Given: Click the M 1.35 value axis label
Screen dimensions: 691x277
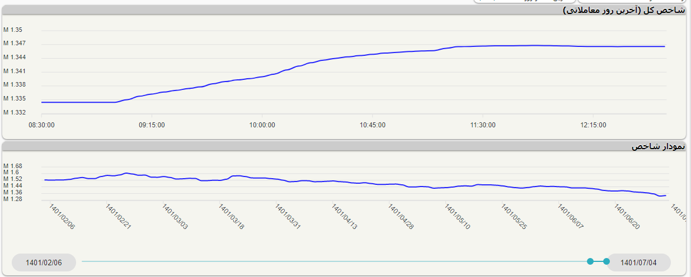Looking at the screenshot, I should pyautogui.click(x=13, y=30).
